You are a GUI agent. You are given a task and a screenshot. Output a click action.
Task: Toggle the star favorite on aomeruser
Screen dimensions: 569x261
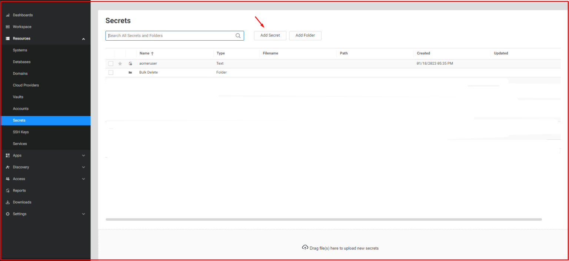tap(120, 63)
